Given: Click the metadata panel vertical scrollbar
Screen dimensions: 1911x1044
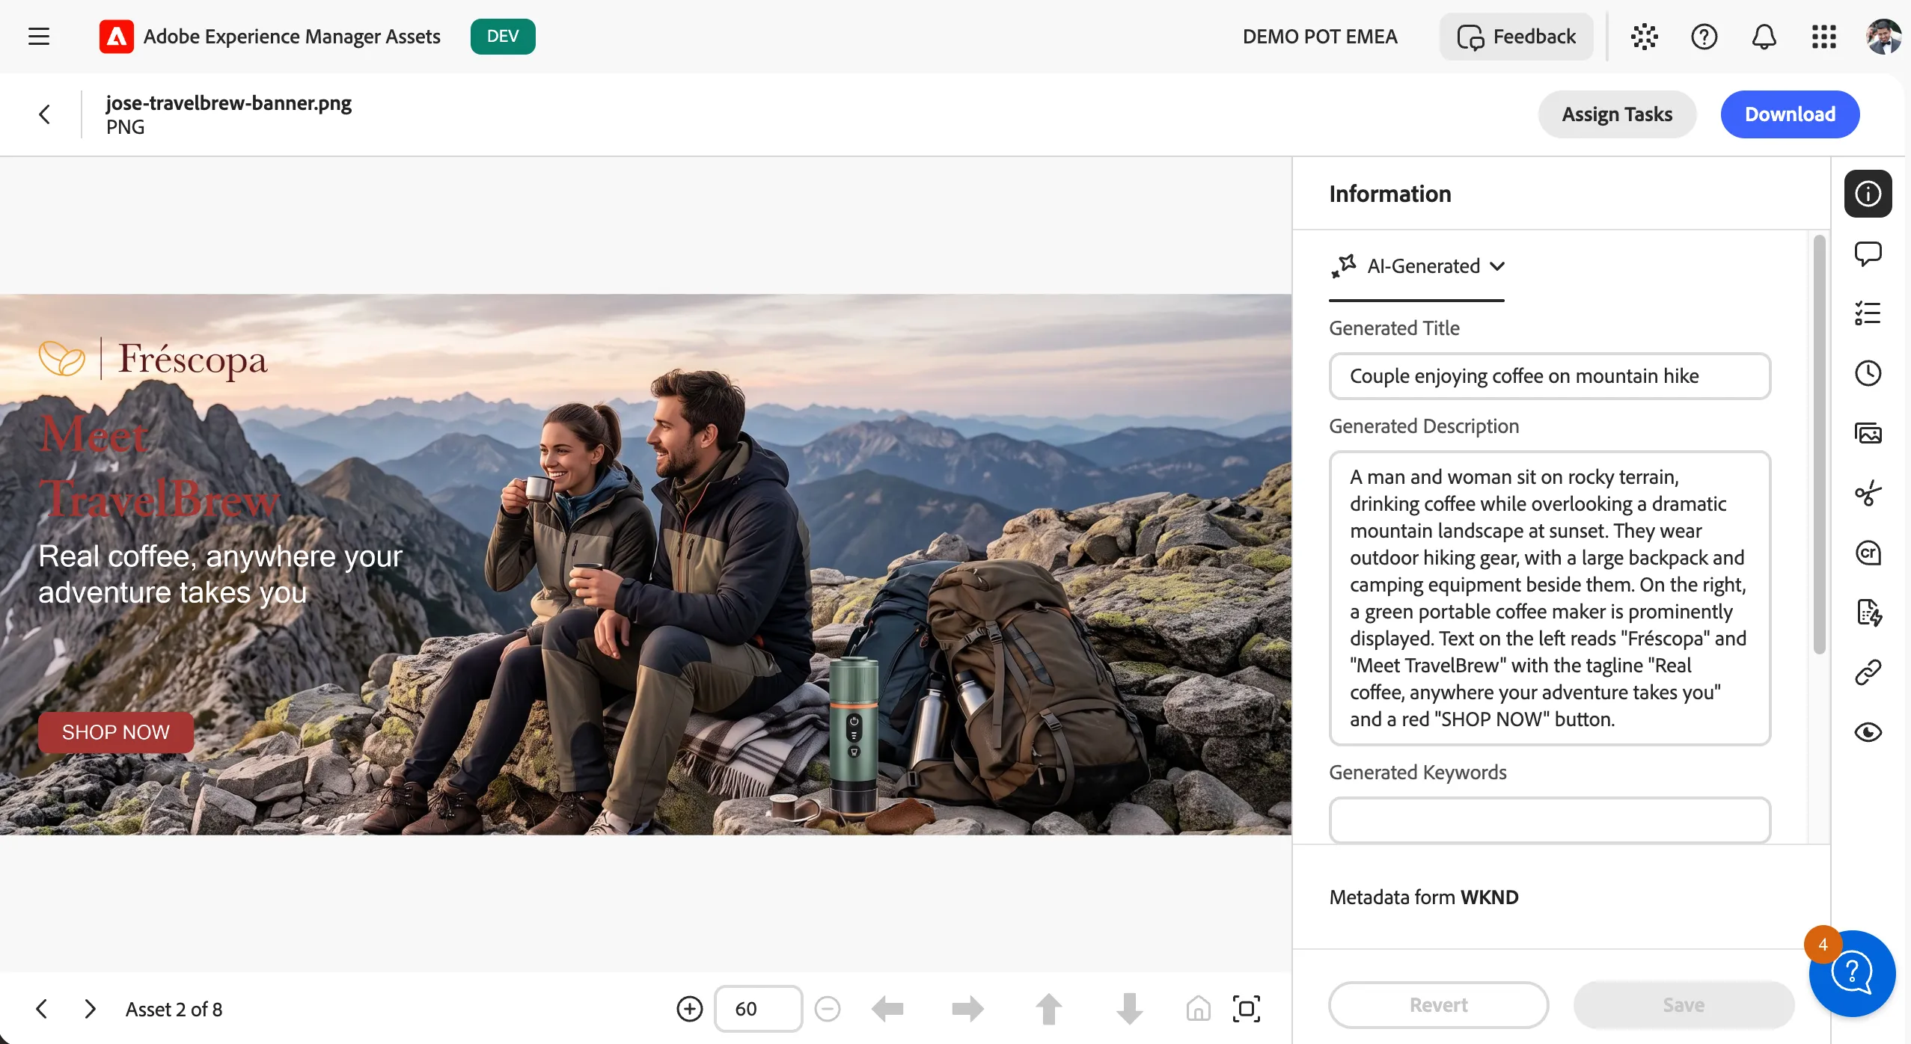Looking at the screenshot, I should click(x=1819, y=445).
